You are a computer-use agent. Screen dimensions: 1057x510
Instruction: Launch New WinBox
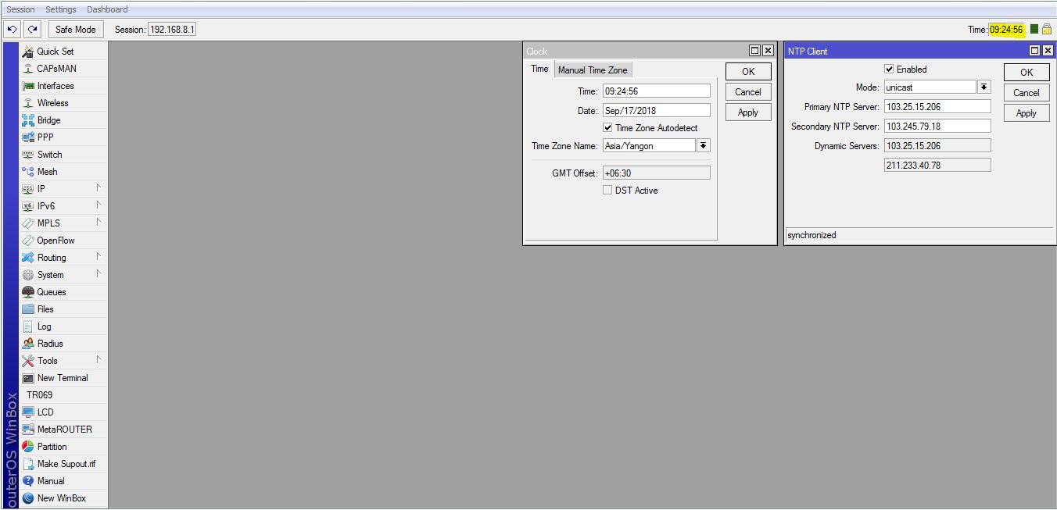[63, 498]
